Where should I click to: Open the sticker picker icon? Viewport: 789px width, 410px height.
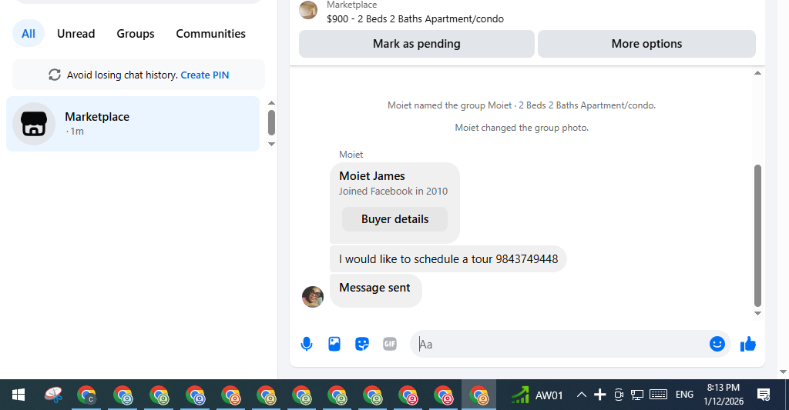click(x=362, y=344)
